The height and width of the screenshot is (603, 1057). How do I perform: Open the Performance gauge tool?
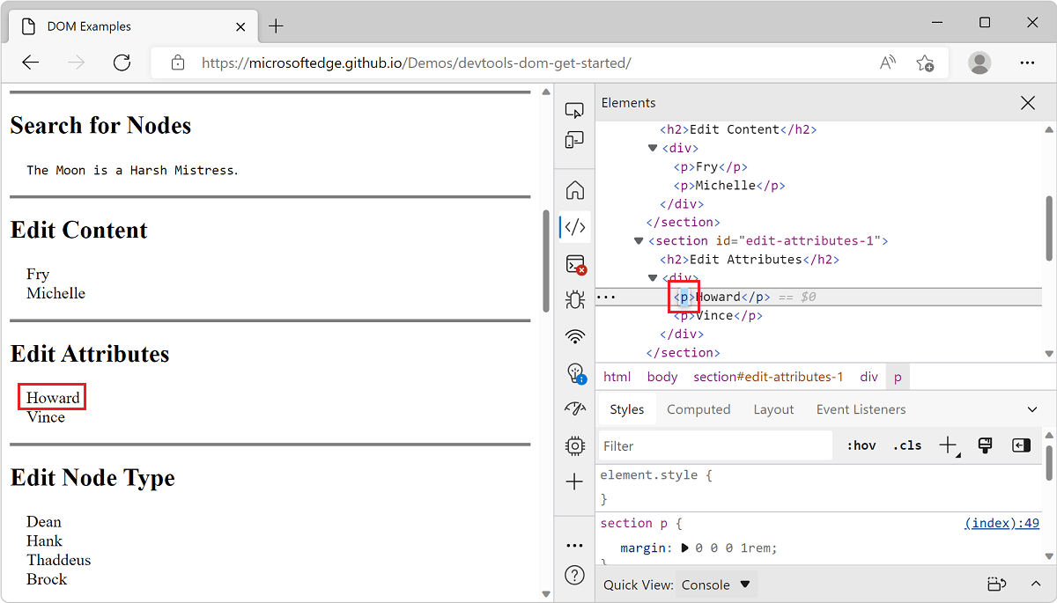[x=574, y=408]
